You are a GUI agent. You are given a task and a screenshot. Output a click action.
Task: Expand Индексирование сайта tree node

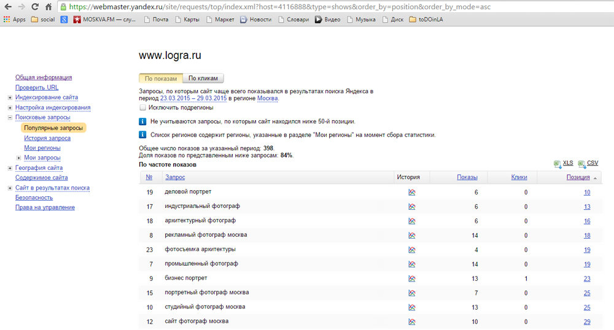(x=10, y=98)
